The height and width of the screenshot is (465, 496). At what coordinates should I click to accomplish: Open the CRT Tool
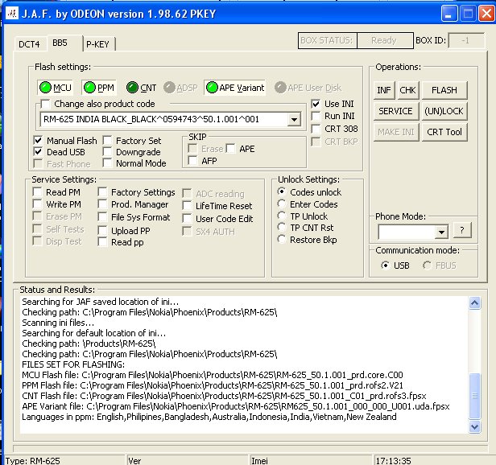click(x=444, y=132)
